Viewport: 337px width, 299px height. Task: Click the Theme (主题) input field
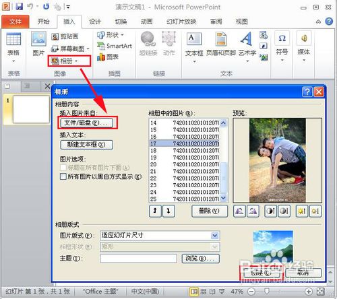point(138,259)
